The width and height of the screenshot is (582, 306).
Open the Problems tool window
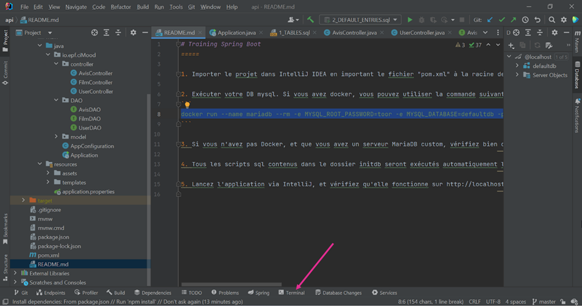(225, 293)
